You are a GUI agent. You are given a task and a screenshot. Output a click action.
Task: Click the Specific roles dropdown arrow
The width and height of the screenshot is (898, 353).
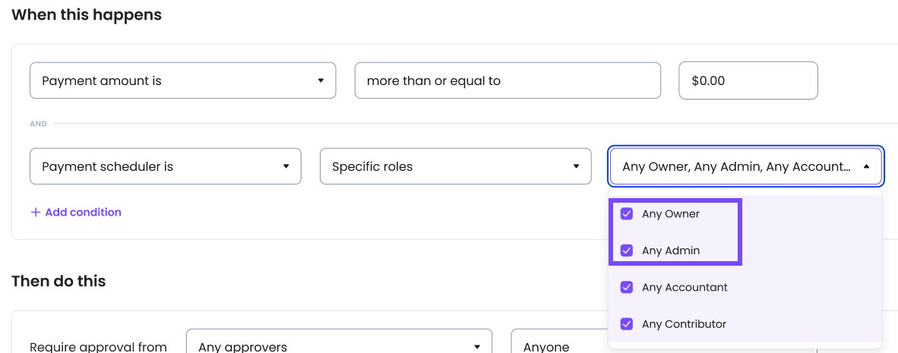click(576, 166)
